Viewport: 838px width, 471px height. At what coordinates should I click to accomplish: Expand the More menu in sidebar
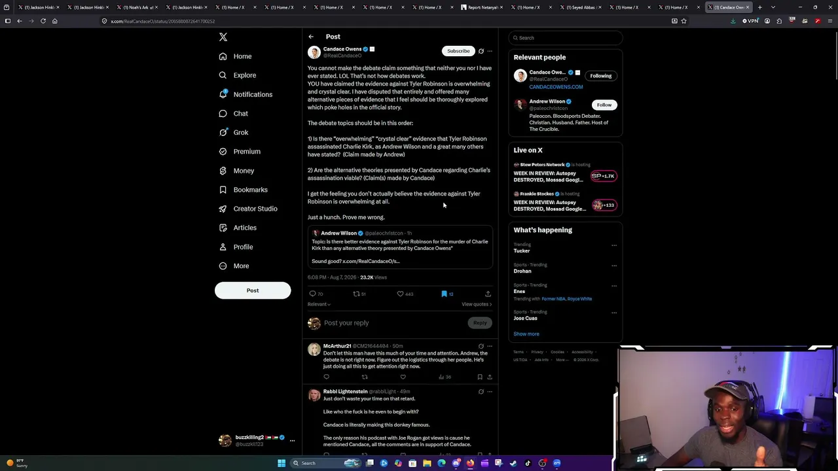pos(234,266)
